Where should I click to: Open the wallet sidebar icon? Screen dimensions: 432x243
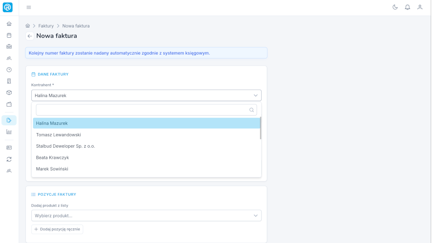(9, 104)
